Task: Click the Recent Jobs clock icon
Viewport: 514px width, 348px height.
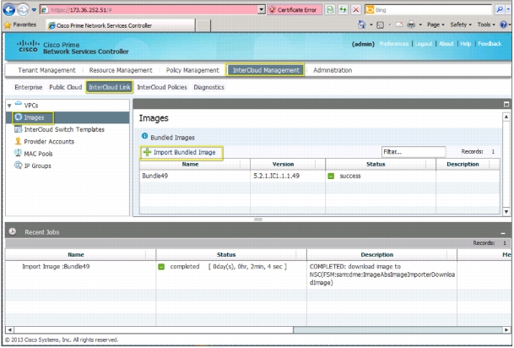Action: (x=13, y=231)
